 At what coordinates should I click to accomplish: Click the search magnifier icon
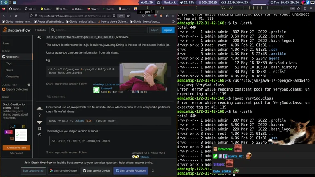[53, 30]
